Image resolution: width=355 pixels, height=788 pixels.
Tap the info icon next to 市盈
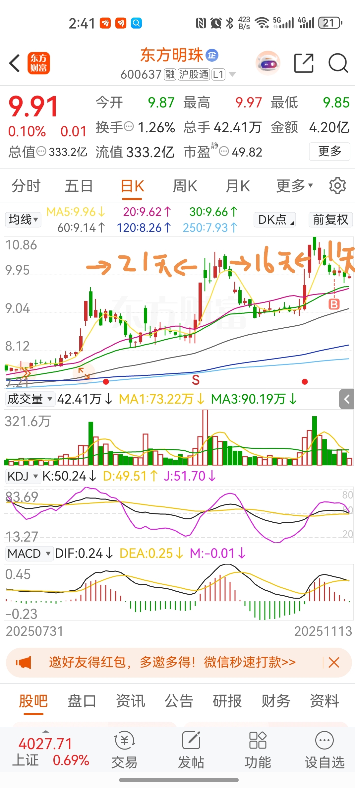coord(224,152)
